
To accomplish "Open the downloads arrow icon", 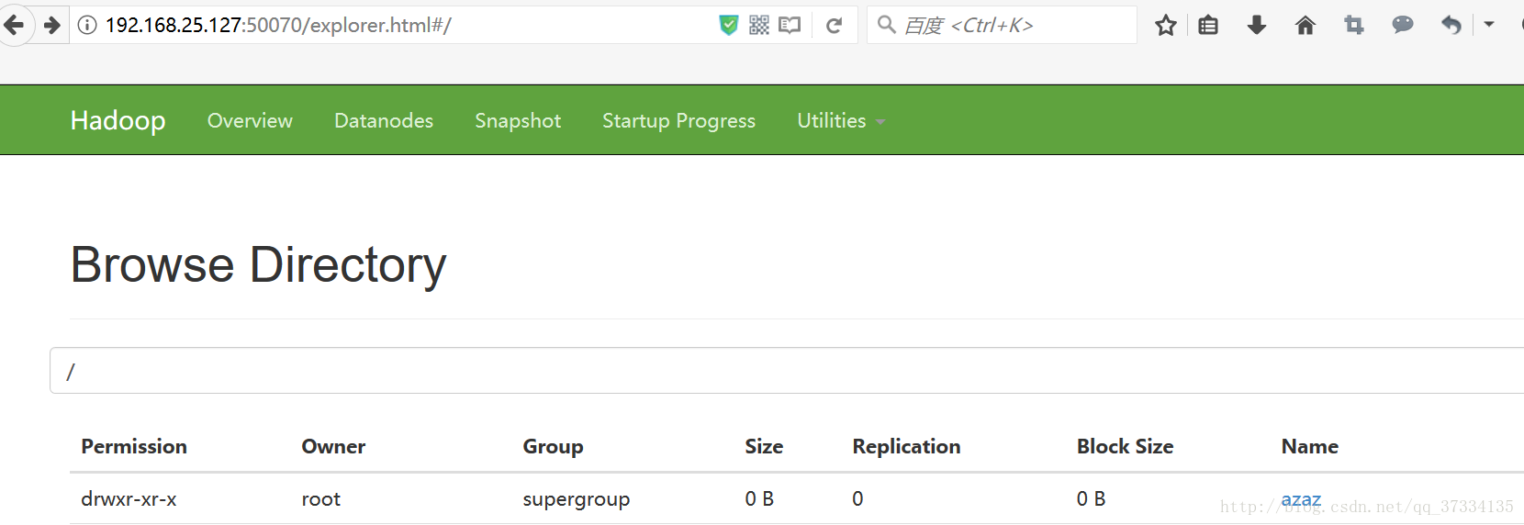I will [x=1257, y=25].
